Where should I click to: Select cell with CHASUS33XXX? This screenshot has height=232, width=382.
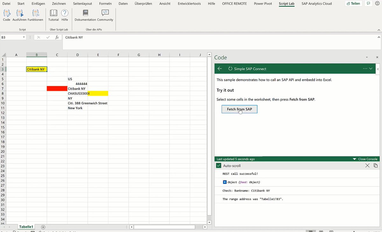[77, 93]
